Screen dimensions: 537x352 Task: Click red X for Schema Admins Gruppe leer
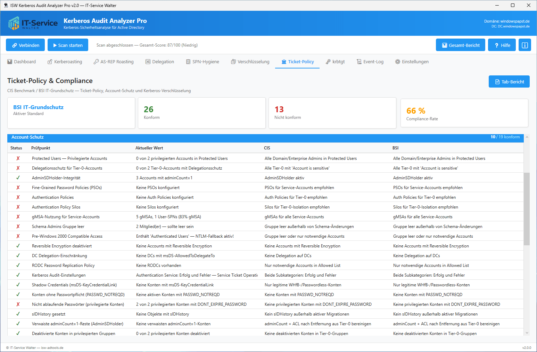coord(18,227)
